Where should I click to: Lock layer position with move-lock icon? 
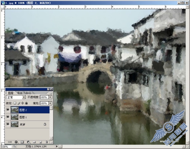coord(22,103)
